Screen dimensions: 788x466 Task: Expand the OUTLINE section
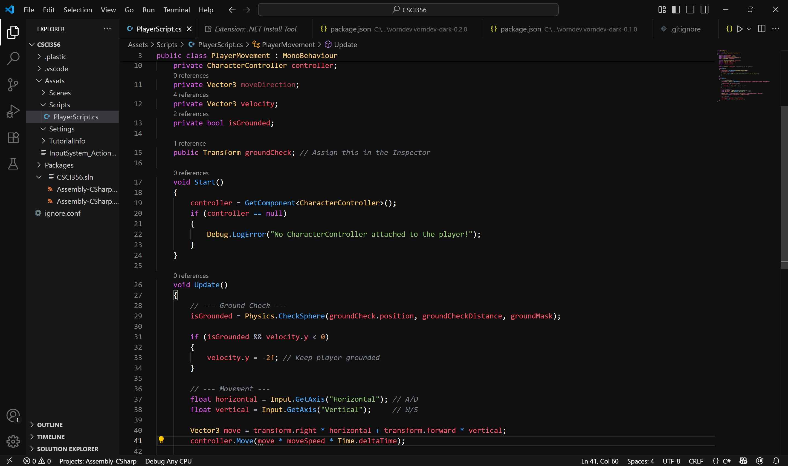point(50,425)
